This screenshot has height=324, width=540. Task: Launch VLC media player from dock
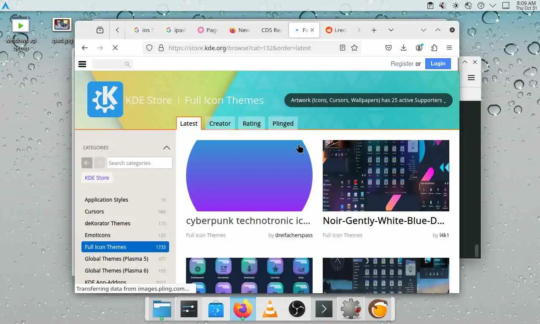click(270, 309)
